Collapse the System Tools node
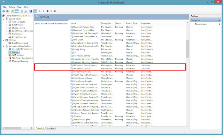Screen dimensions: 223x135 click(x=4, y=19)
